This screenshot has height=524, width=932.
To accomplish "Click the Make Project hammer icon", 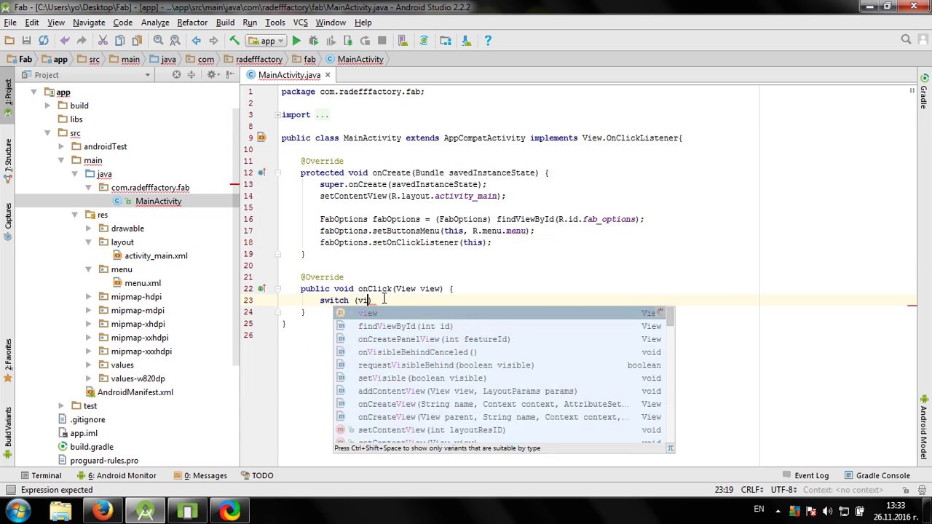I will [234, 41].
